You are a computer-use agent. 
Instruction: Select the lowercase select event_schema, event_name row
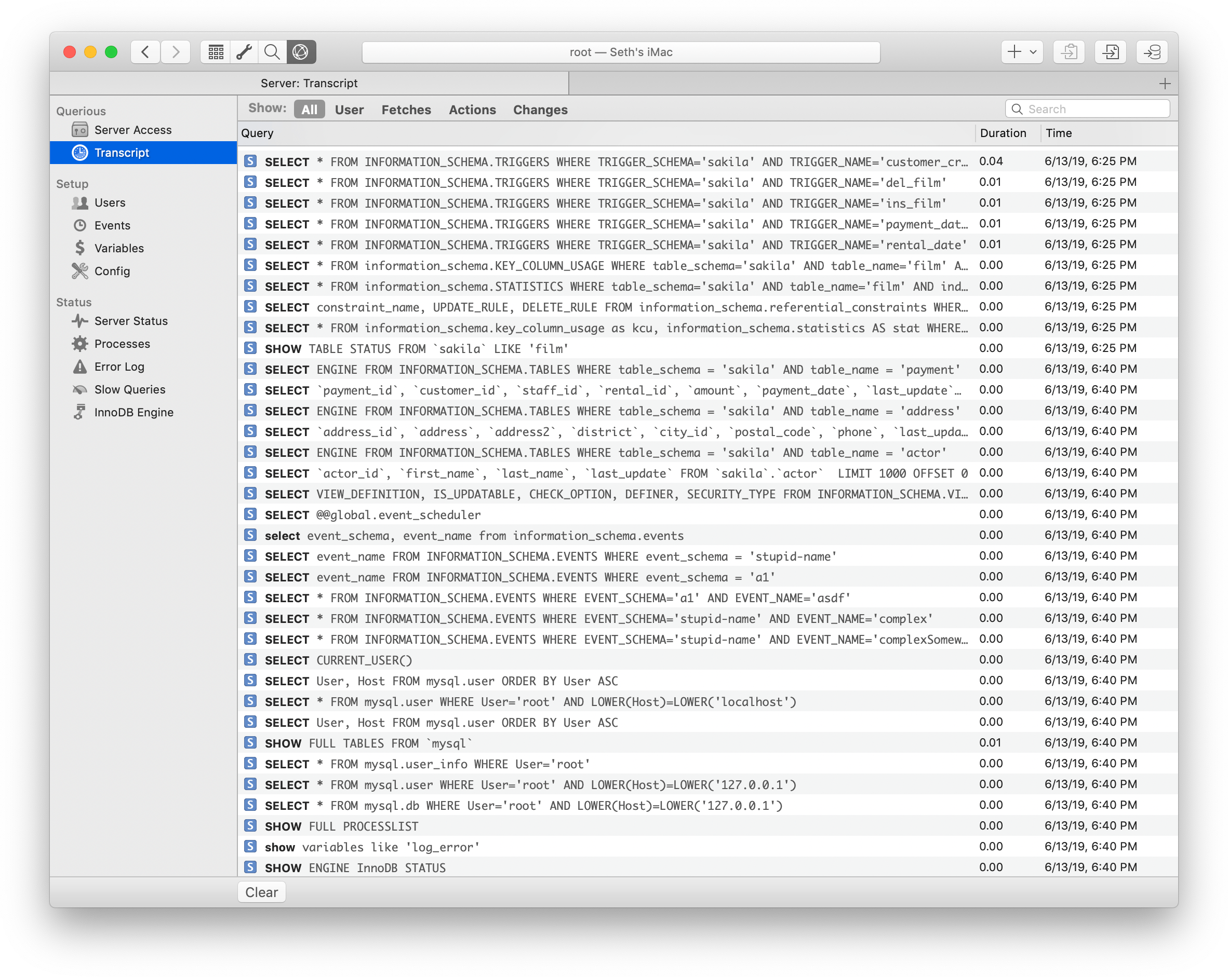(x=708, y=535)
